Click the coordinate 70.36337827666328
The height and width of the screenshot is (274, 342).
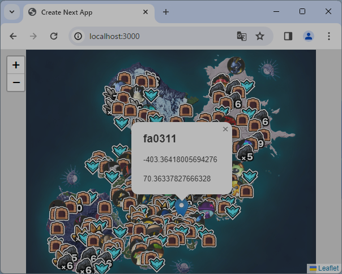coord(177,179)
